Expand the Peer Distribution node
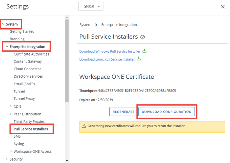 11,114
